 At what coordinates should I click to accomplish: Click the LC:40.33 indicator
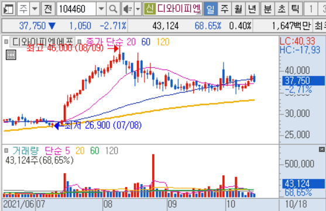click(x=297, y=41)
